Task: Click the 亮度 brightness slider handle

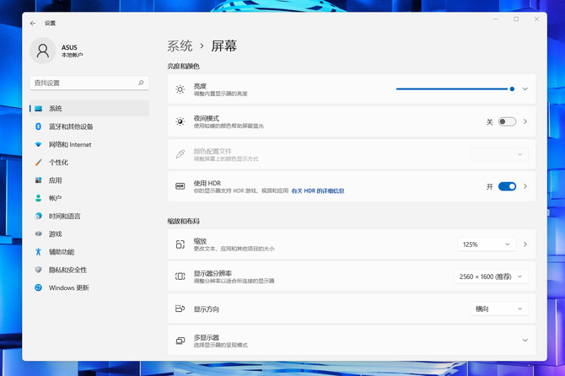Action: (x=512, y=89)
